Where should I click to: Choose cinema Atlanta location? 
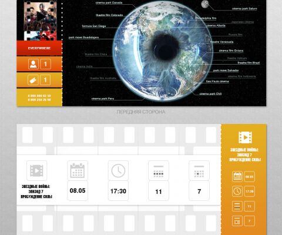coord(216,25)
